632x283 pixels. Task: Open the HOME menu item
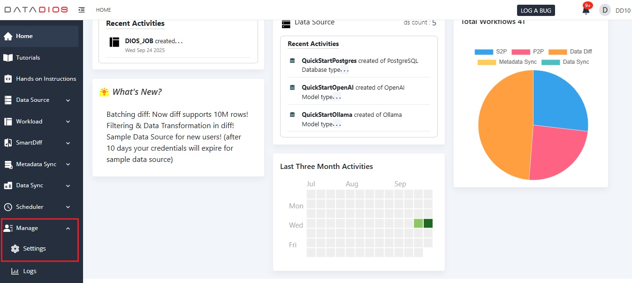(x=103, y=9)
